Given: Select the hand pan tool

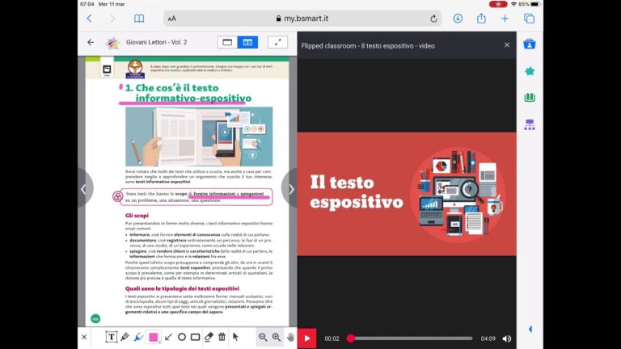Looking at the screenshot, I should [x=290, y=337].
